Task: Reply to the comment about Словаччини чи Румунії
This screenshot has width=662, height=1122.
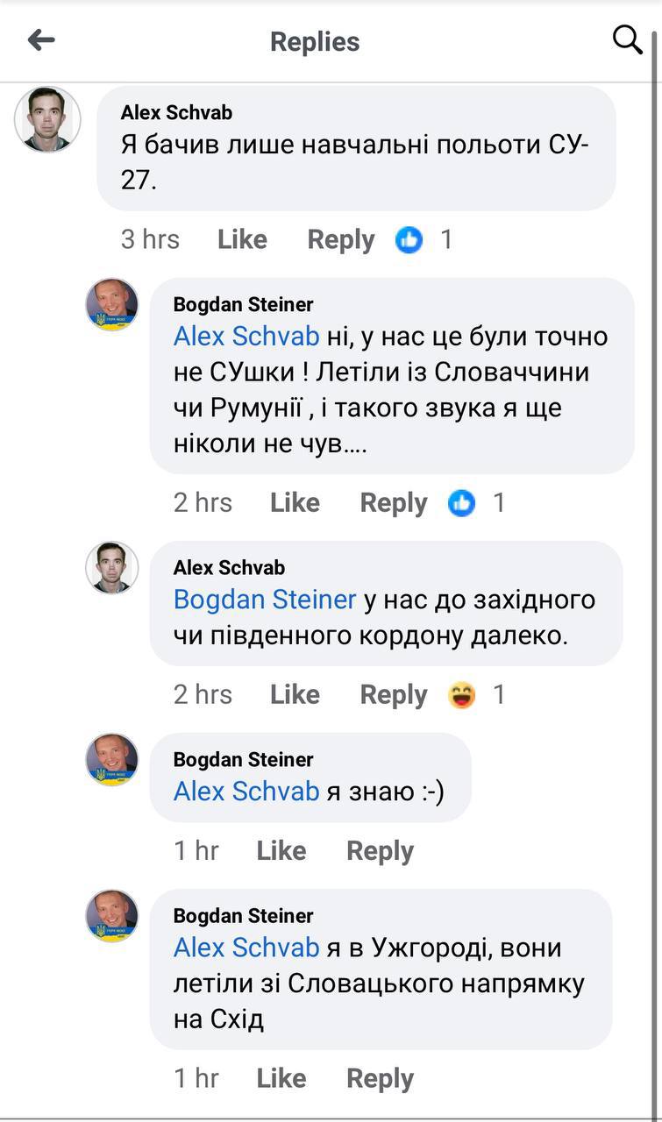Action: [x=393, y=502]
